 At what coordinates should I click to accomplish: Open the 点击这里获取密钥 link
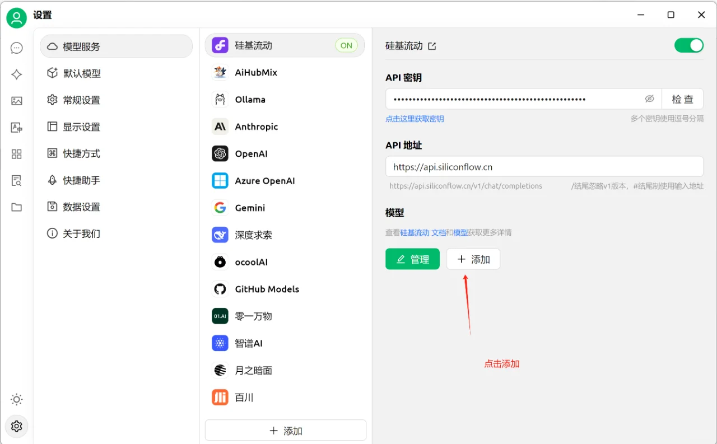pos(415,119)
